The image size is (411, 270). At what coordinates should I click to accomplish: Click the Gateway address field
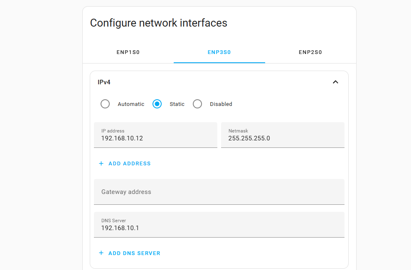point(219,192)
